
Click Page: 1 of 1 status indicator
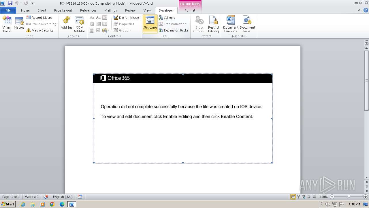(x=11, y=197)
